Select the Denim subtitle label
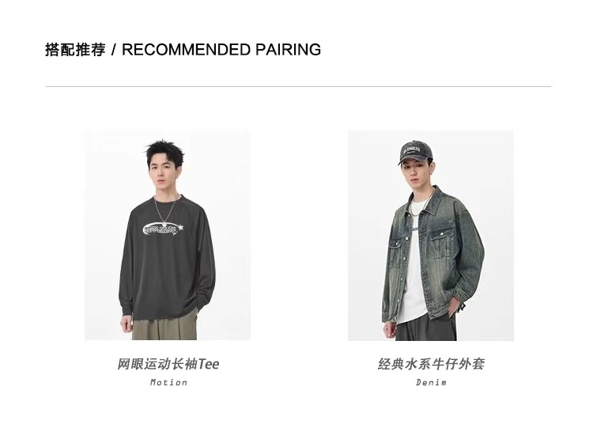This screenshot has width=593, height=428. coord(431,383)
